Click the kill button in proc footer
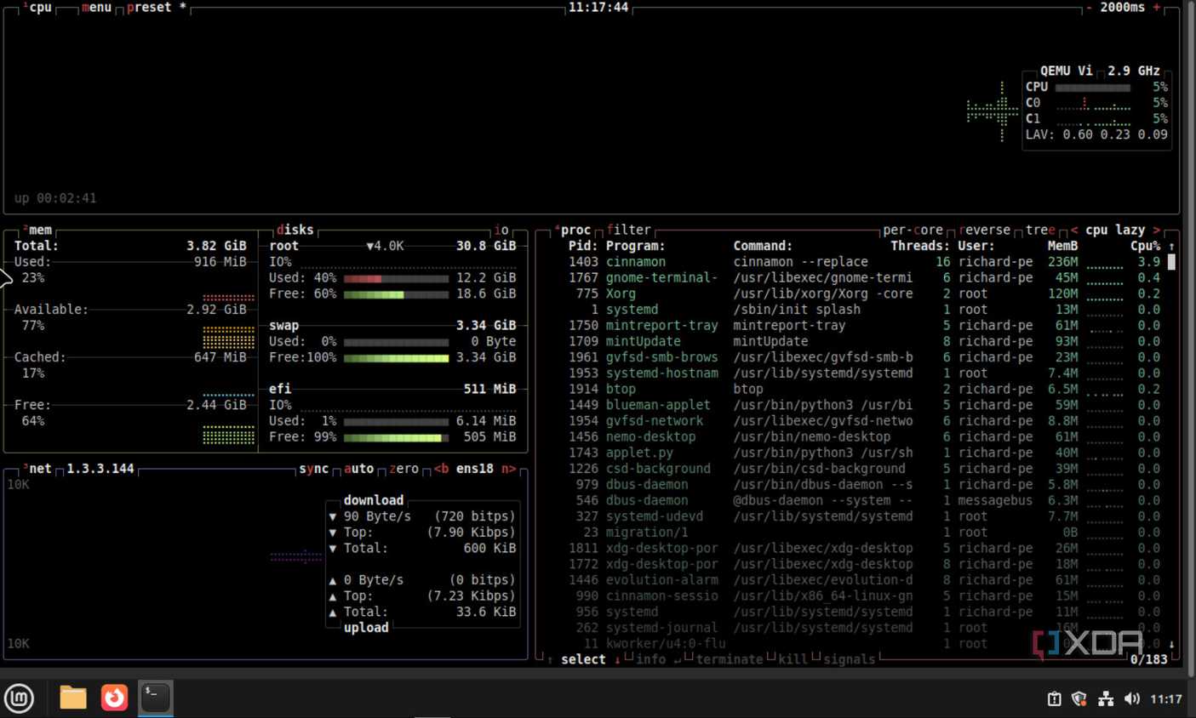The image size is (1196, 718). (793, 659)
